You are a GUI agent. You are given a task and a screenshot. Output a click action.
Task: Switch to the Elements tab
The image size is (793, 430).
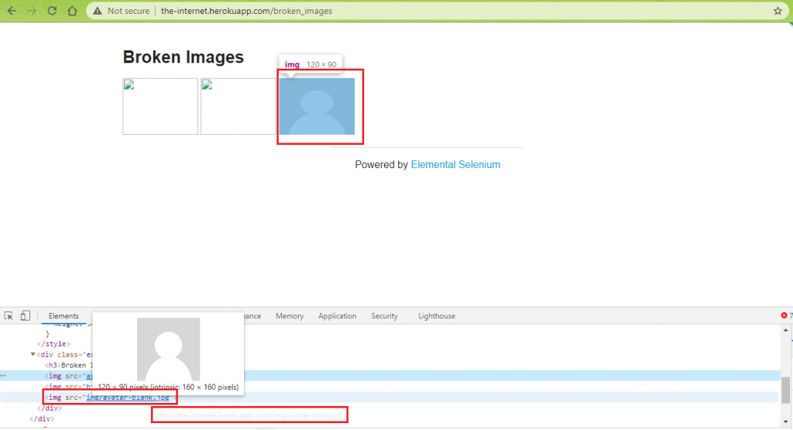(64, 315)
